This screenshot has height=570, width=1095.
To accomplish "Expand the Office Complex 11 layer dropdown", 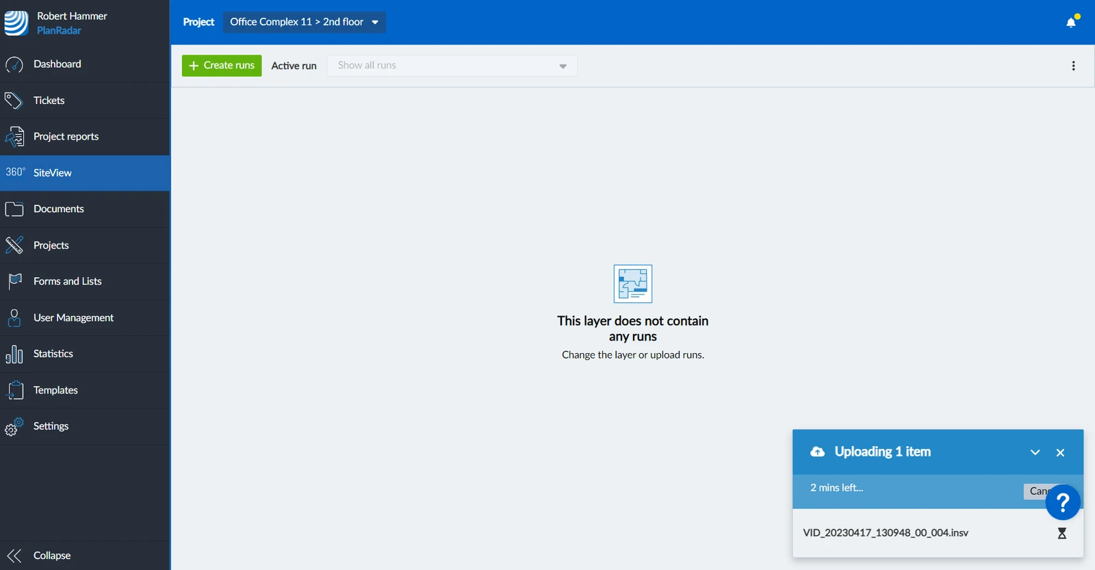I will pyautogui.click(x=305, y=22).
